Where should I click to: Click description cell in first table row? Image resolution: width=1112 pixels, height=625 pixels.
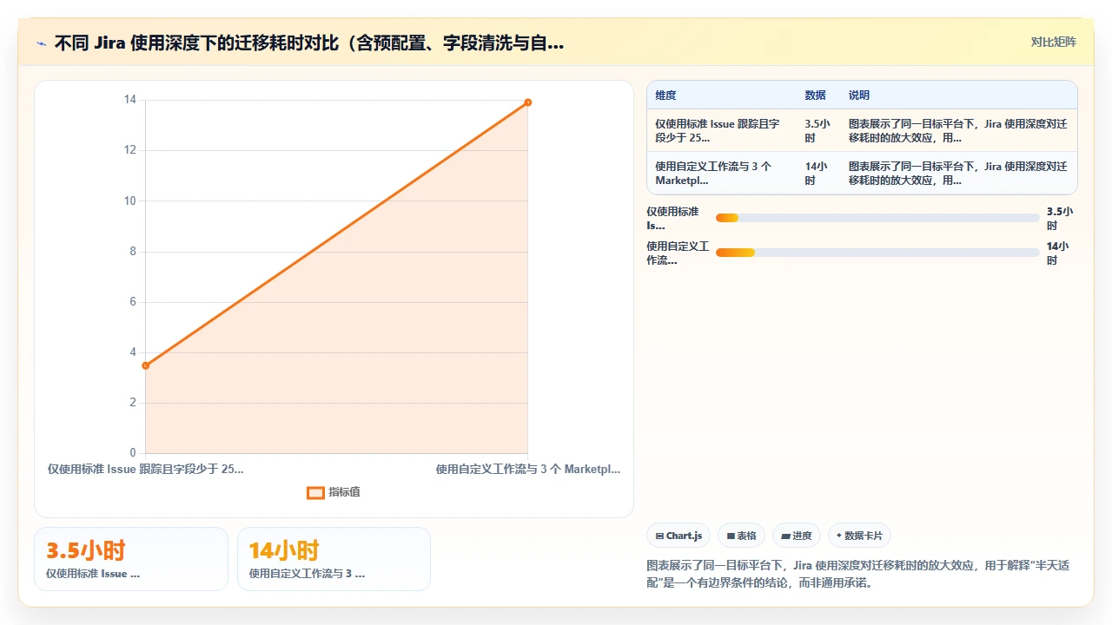click(957, 130)
